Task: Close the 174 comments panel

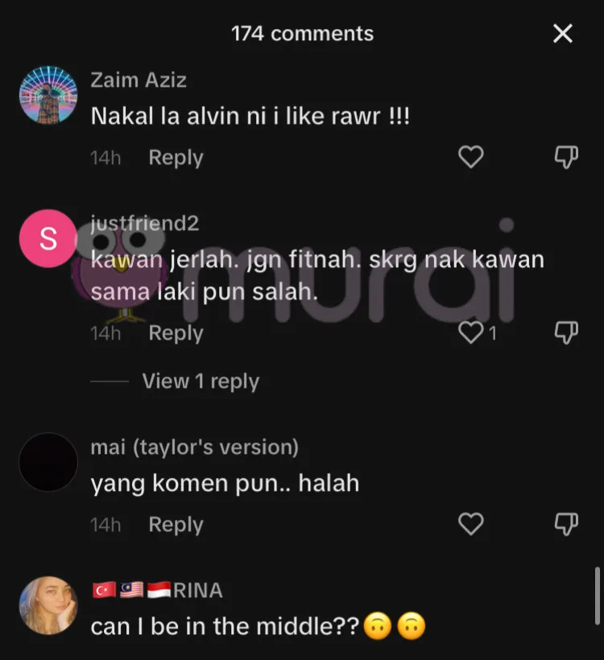Action: coord(563,33)
